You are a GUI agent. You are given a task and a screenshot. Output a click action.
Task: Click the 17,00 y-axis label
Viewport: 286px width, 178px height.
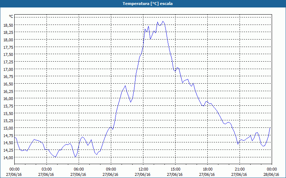coord(8,69)
